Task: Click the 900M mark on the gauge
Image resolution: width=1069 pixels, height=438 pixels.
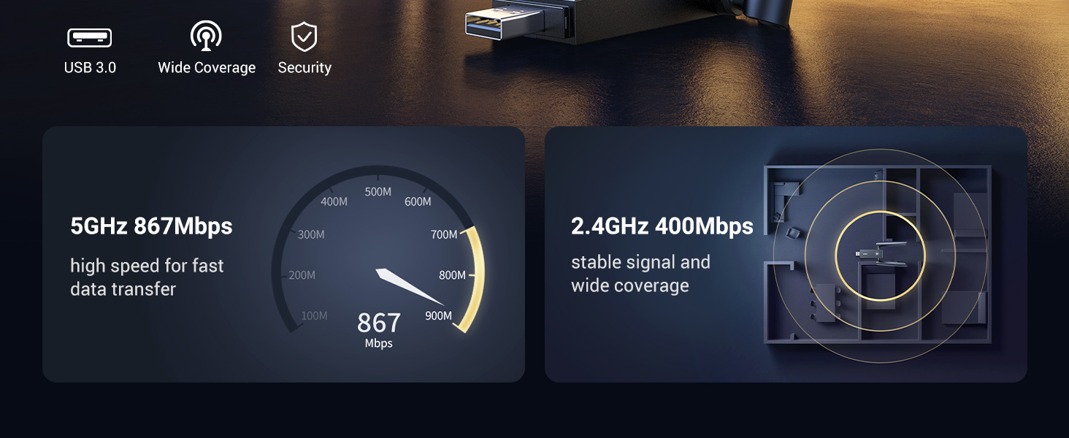Action: [439, 316]
